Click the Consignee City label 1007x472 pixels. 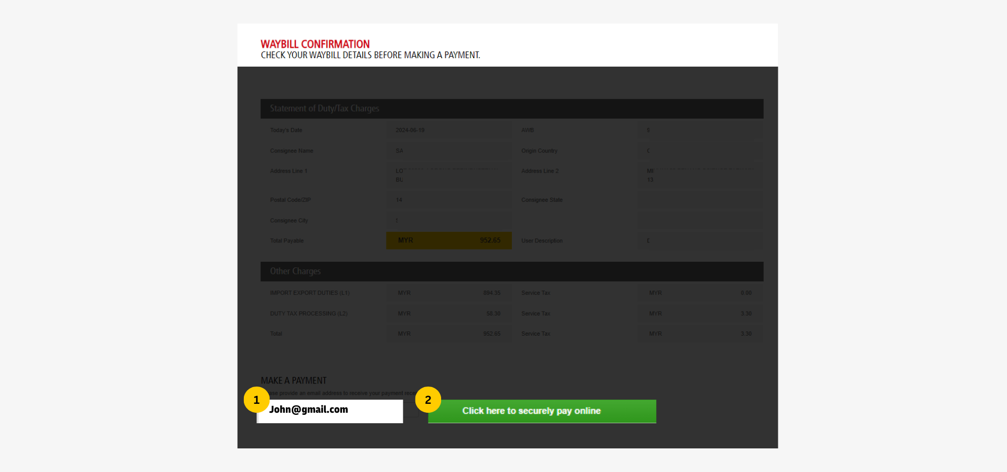tap(289, 220)
